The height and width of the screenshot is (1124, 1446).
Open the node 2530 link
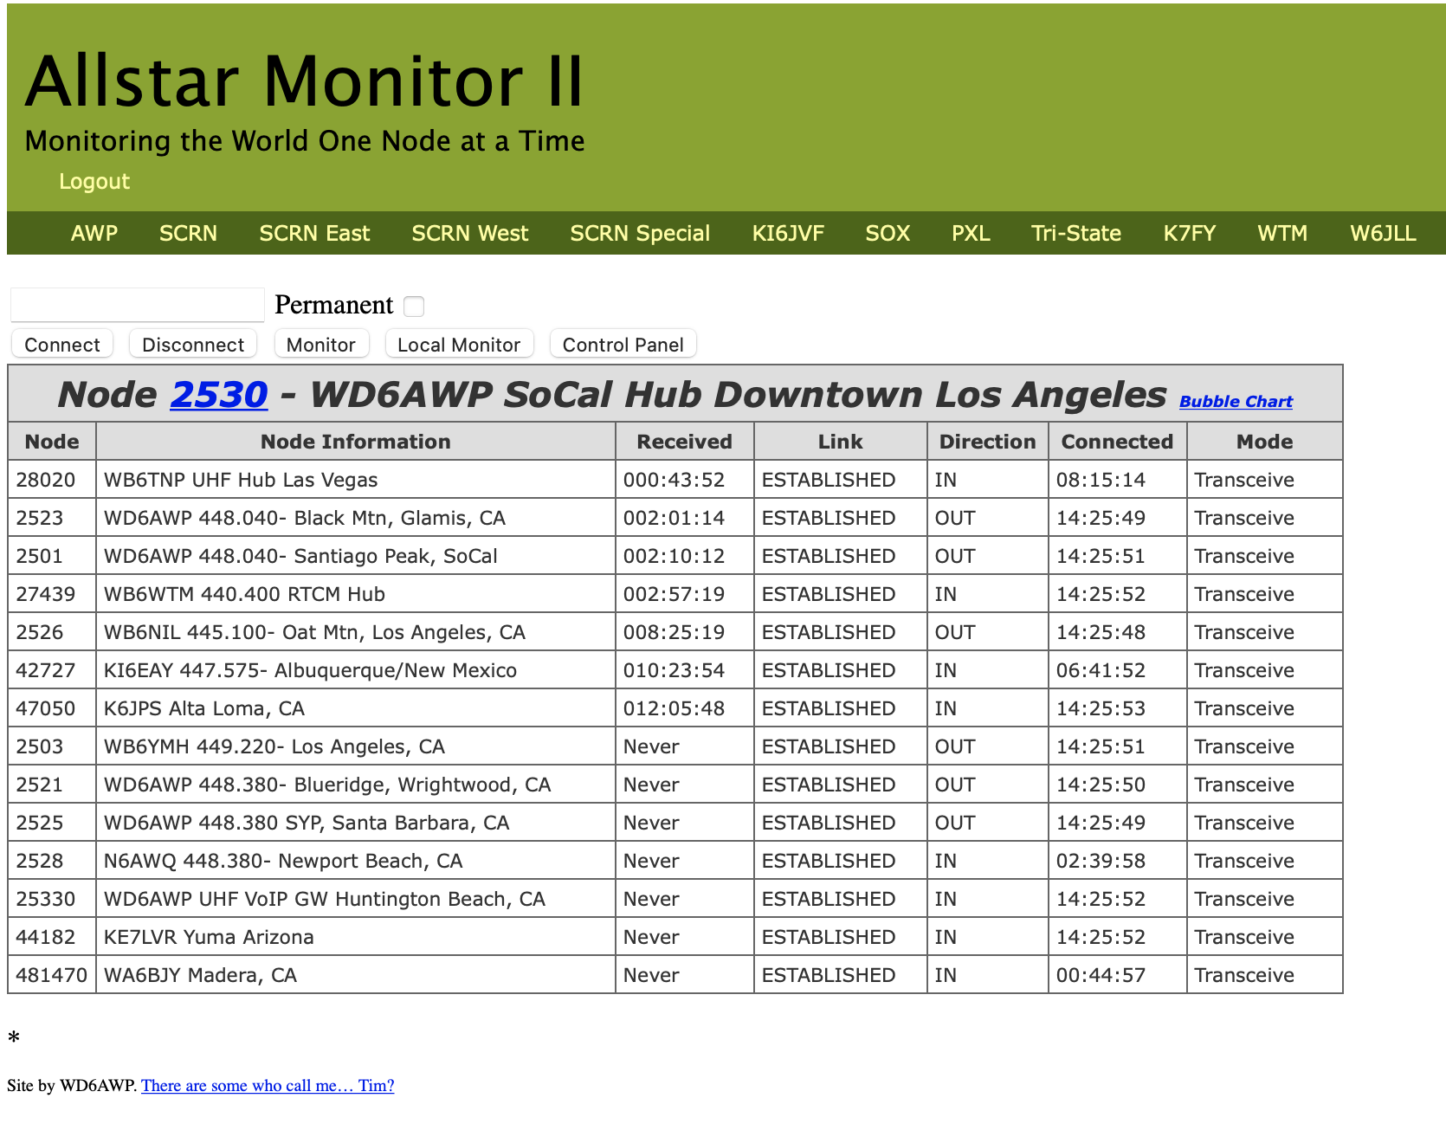point(219,395)
